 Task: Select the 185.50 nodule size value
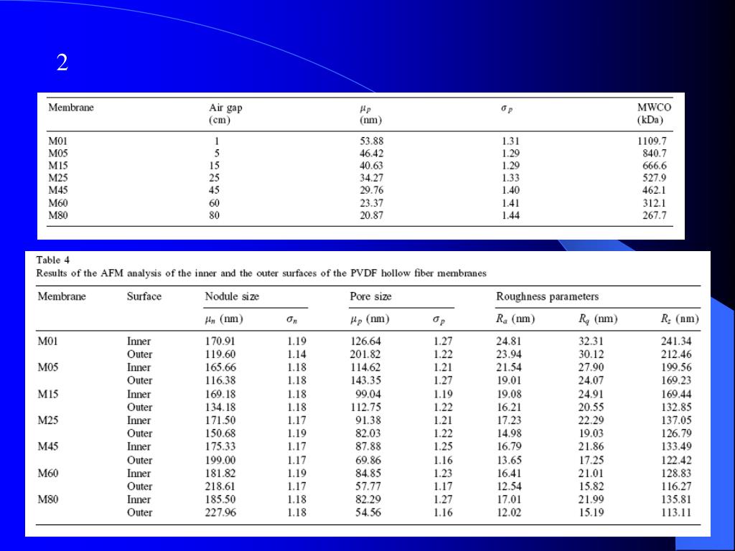pyautogui.click(x=220, y=500)
